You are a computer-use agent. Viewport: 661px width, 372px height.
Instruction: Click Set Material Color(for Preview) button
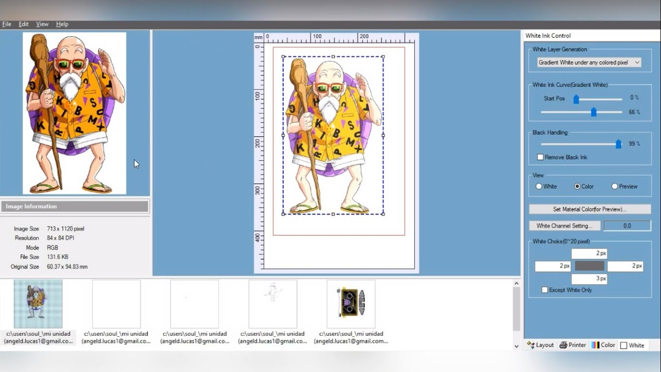click(x=590, y=209)
